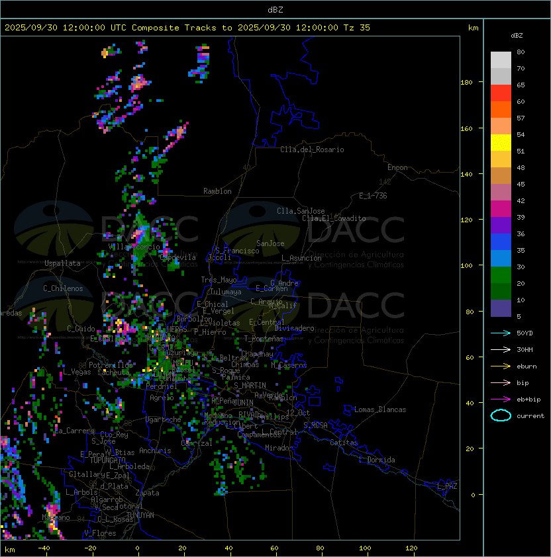Click the Ugarteche place label
551x557 pixels.
pyautogui.click(x=164, y=419)
